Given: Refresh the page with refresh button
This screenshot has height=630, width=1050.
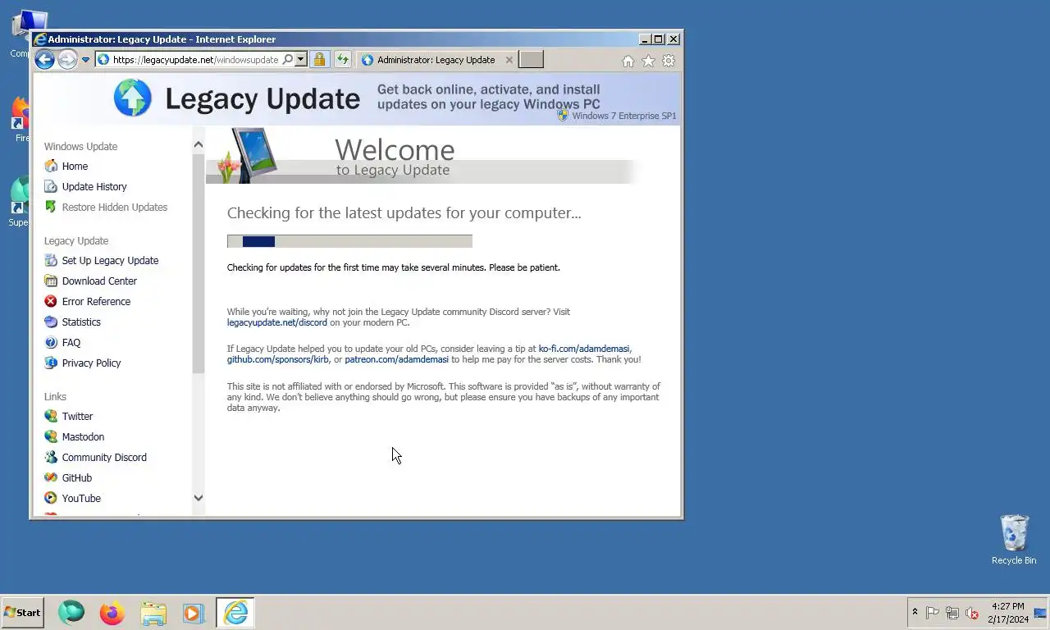Looking at the screenshot, I should click(342, 59).
